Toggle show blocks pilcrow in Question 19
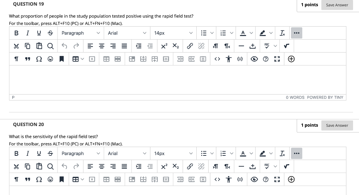The height and width of the screenshot is (195, 359). (16, 59)
